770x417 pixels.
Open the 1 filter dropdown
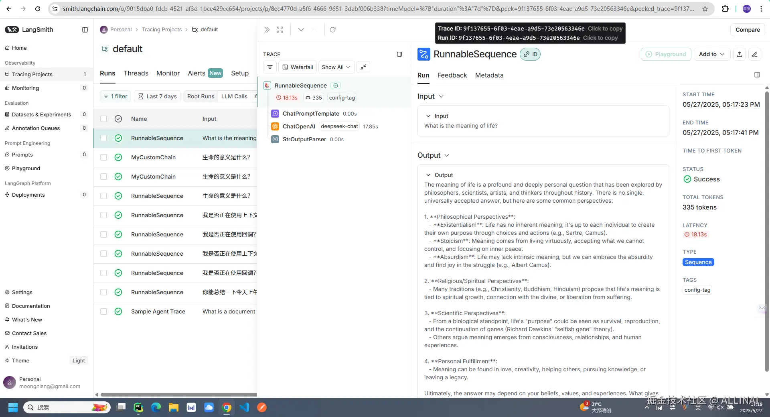click(x=115, y=96)
